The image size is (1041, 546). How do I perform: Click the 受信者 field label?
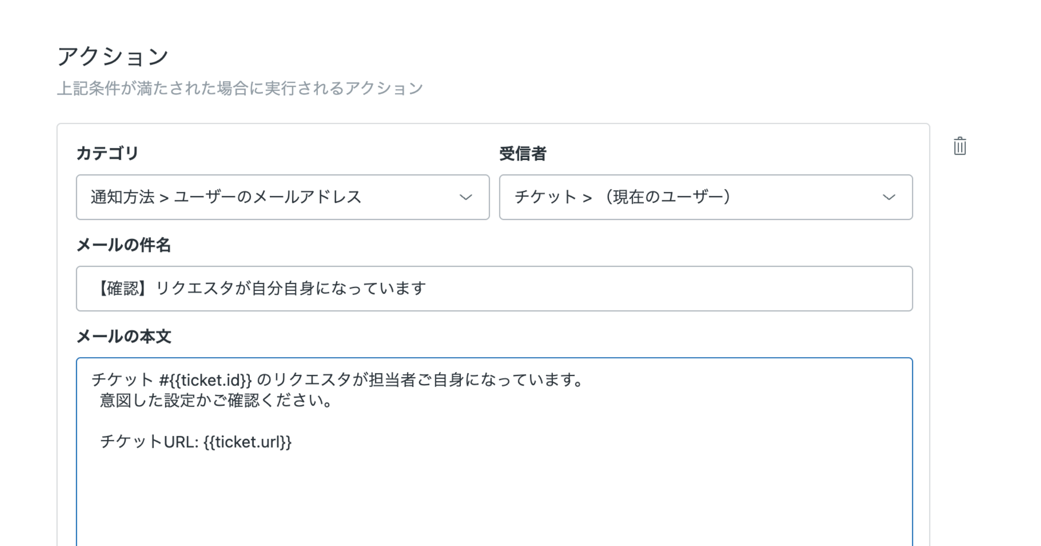(522, 153)
